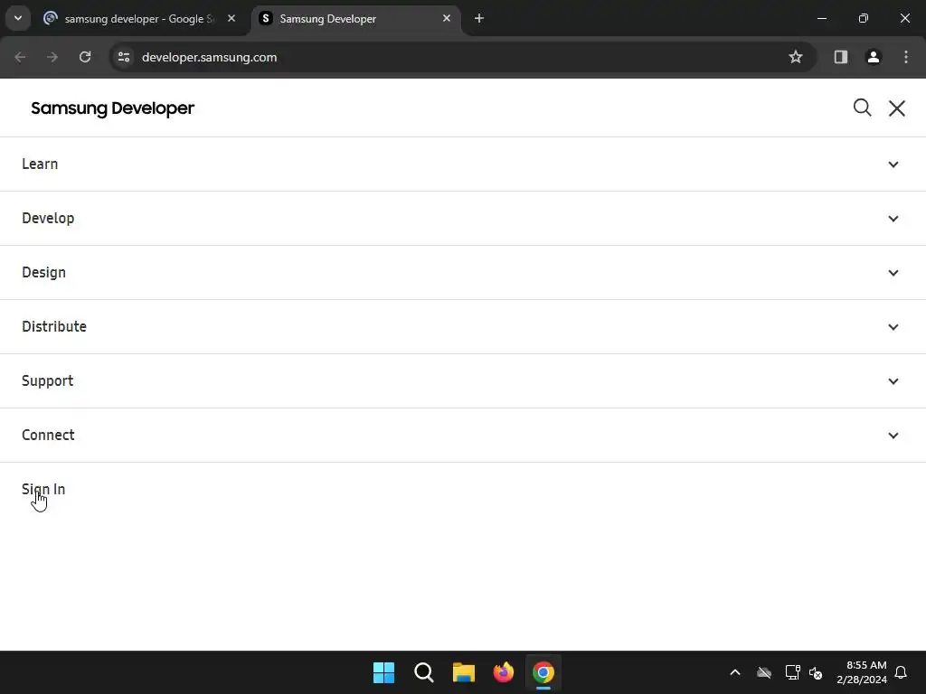The width and height of the screenshot is (926, 694).
Task: Click the Chrome taskbar icon
Action: 543,672
